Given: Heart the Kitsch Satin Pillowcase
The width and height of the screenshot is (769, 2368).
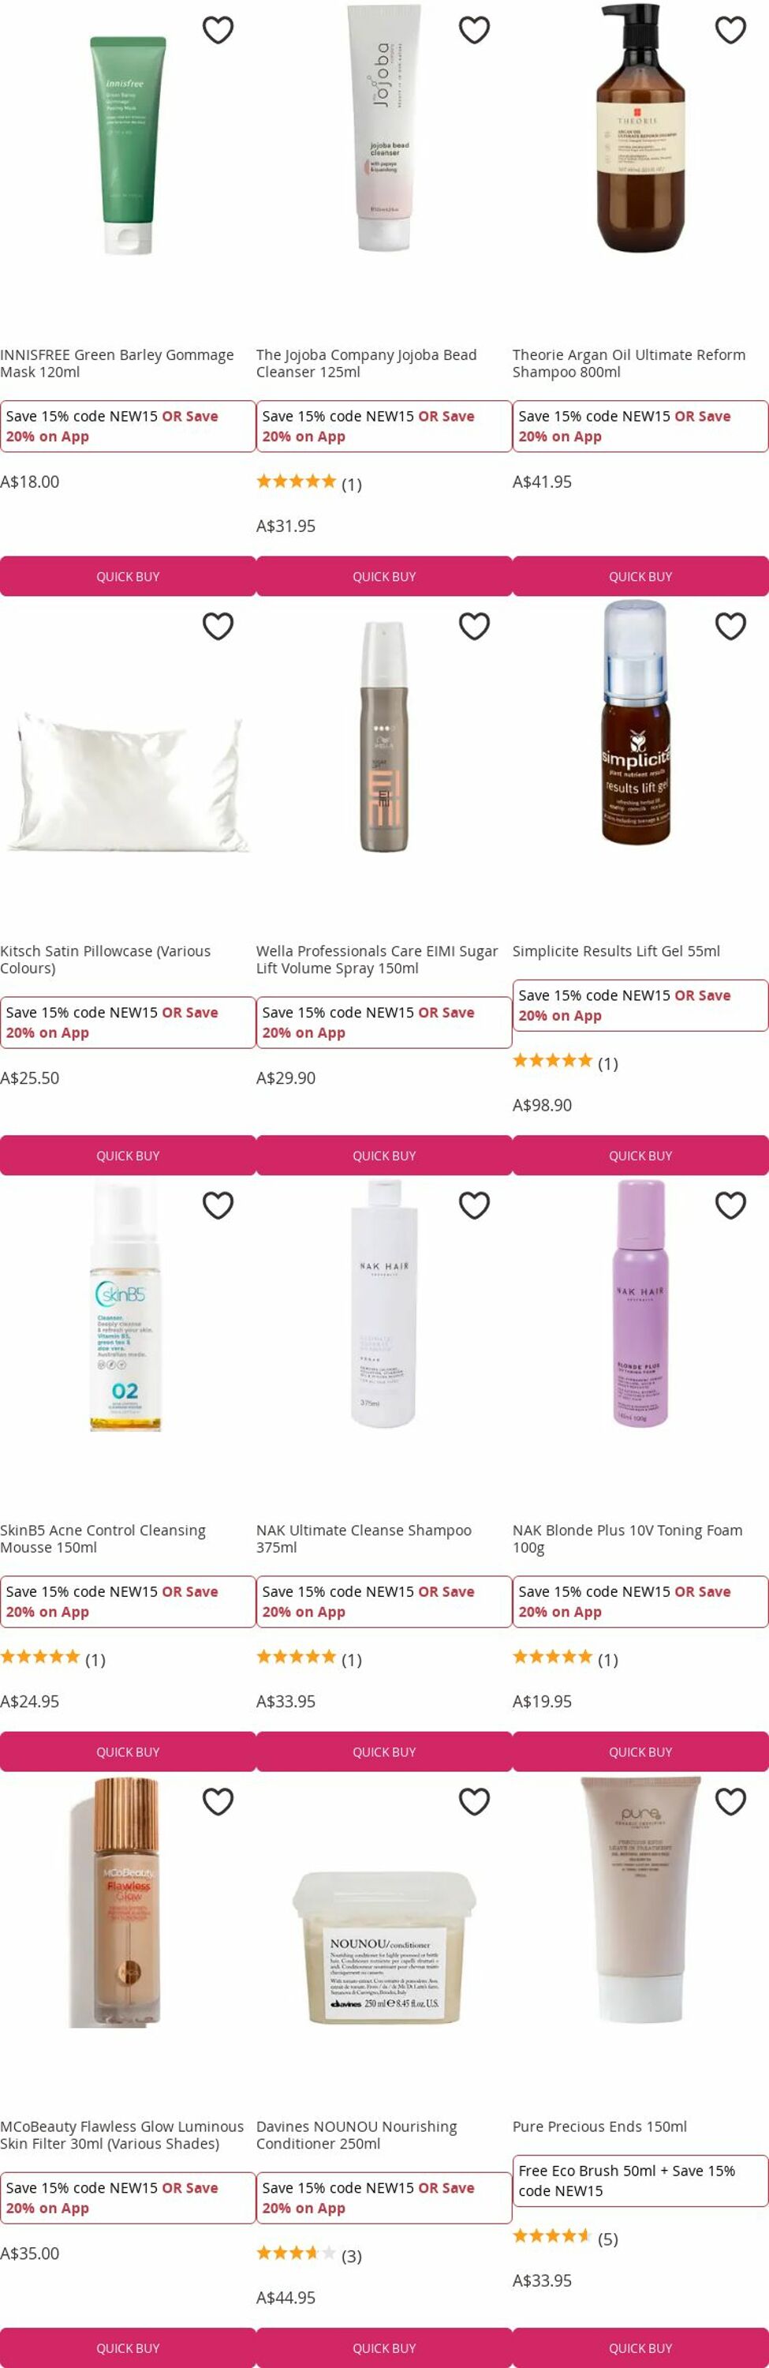Looking at the screenshot, I should pos(218,626).
